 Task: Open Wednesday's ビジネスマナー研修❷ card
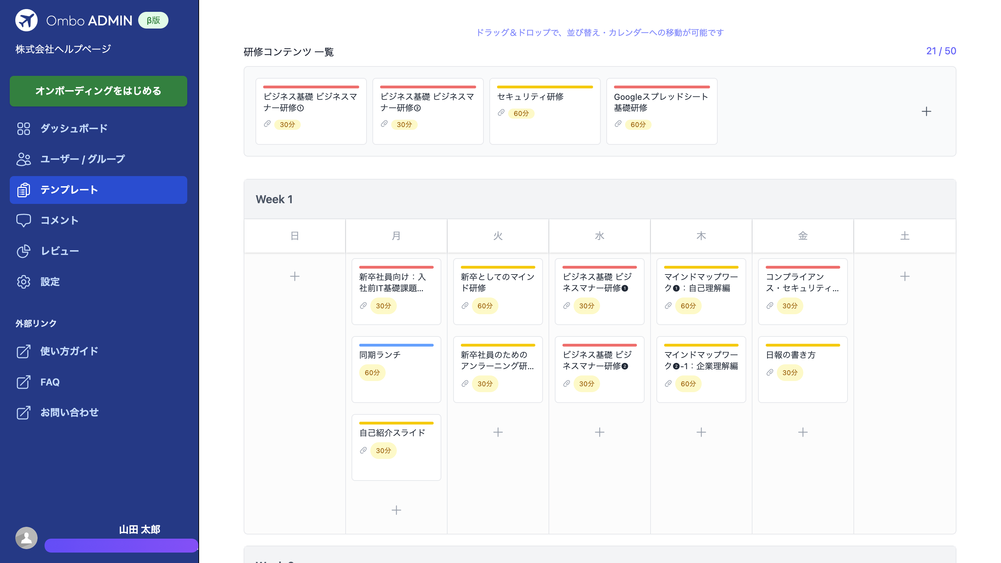point(600,369)
